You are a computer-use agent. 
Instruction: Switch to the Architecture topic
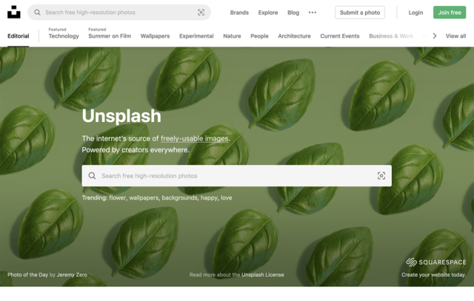[x=294, y=36]
